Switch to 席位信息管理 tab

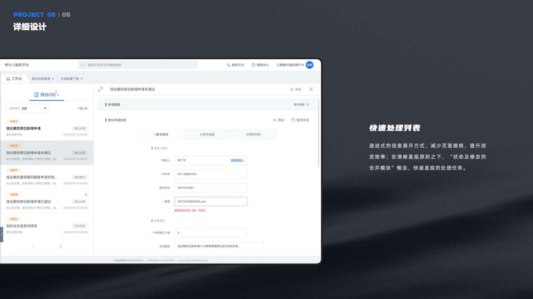(41, 79)
